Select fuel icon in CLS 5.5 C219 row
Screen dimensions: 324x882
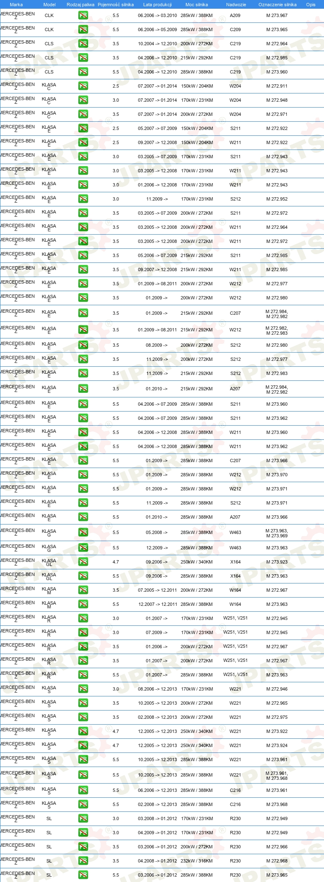(x=83, y=72)
